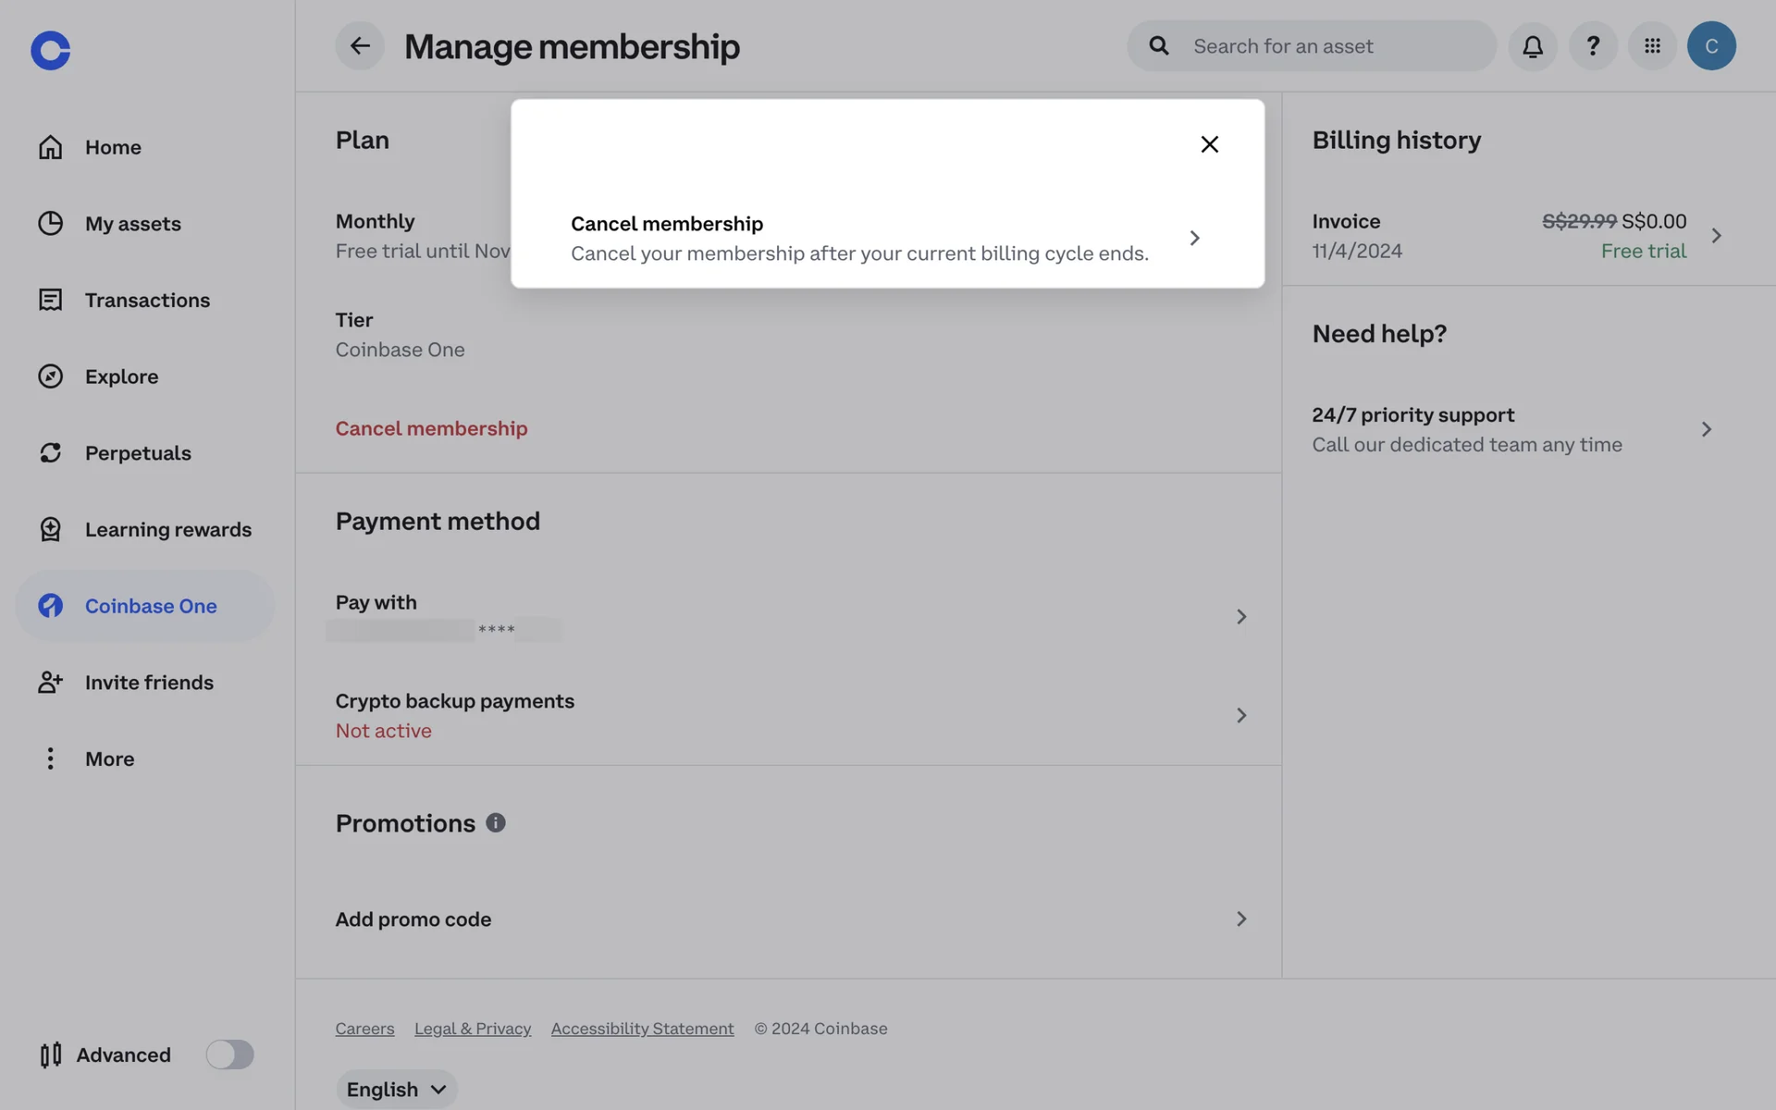Image resolution: width=1776 pixels, height=1110 pixels.
Task: Click the Accessibility Statement link
Action: pyautogui.click(x=642, y=1029)
